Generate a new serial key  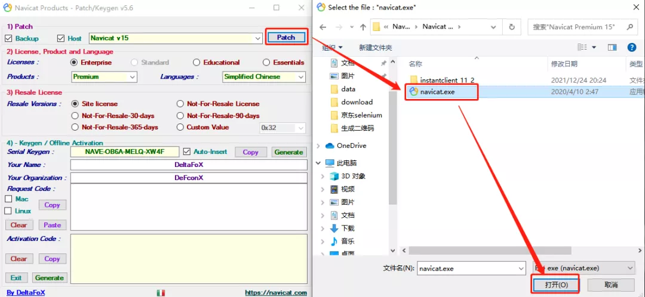point(289,152)
